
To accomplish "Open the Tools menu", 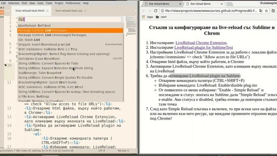I will pos(49,3).
